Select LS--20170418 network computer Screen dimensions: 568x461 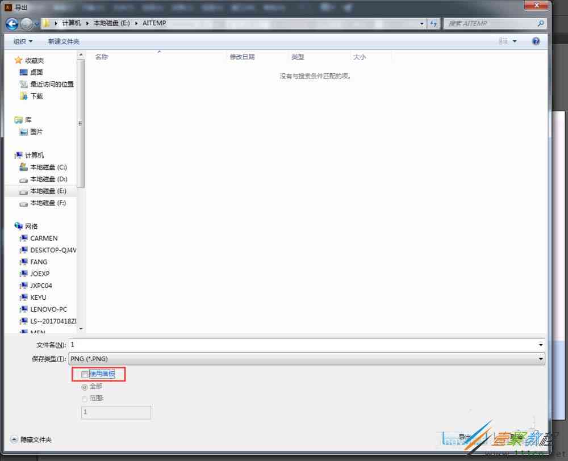tap(48, 321)
